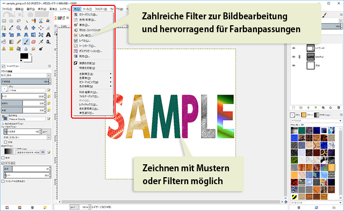Open the ファイル(F) menu
344x211 pixels.
click(7, 9)
